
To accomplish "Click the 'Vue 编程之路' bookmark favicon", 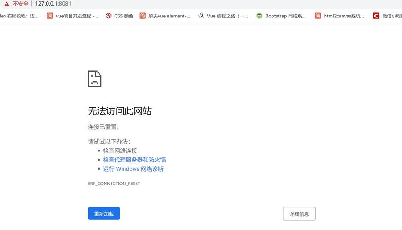I will point(201,16).
